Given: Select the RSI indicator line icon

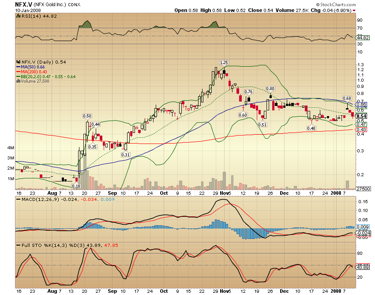Looking at the screenshot, I should (18, 16).
